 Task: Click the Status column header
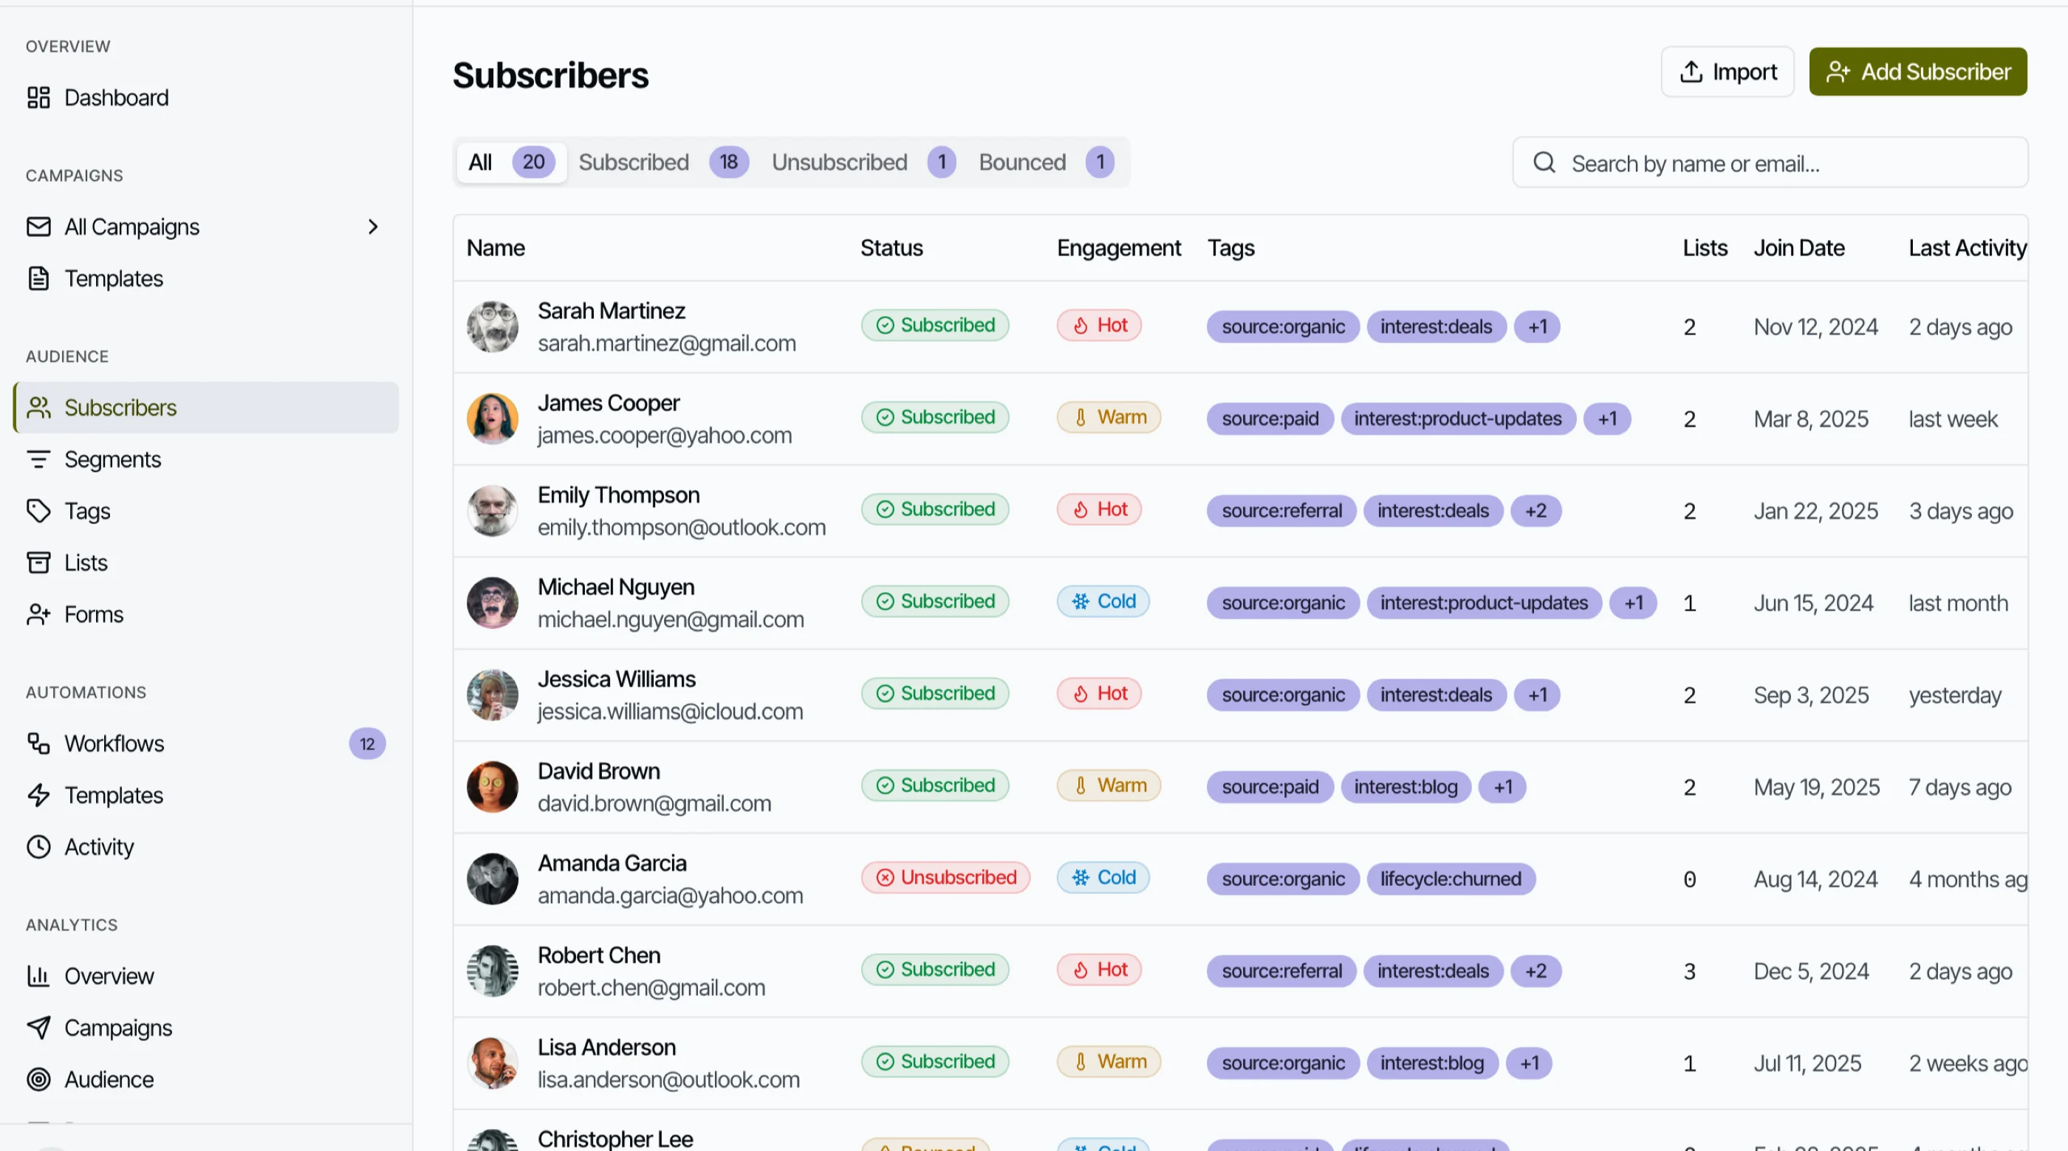[x=892, y=248]
